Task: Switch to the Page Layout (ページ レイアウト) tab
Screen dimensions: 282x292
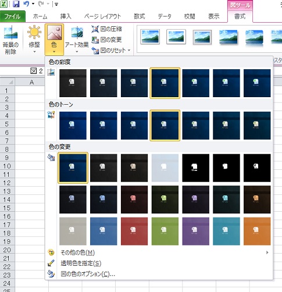Action: click(102, 16)
